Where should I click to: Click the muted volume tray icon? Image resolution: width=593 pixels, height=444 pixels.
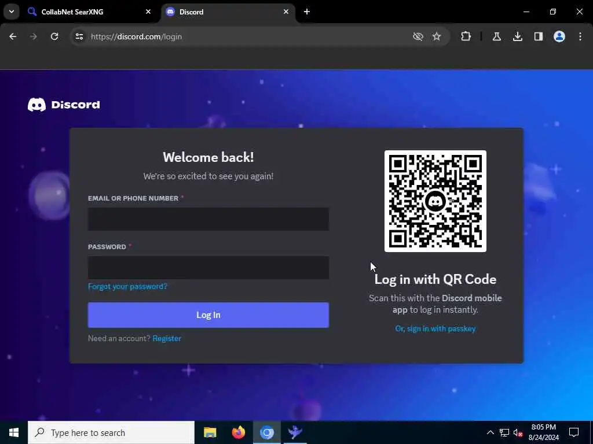coord(518,432)
